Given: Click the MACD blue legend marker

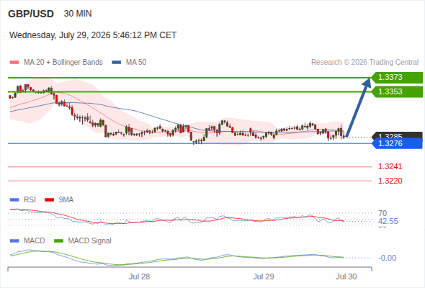Looking at the screenshot, I should tap(14, 241).
